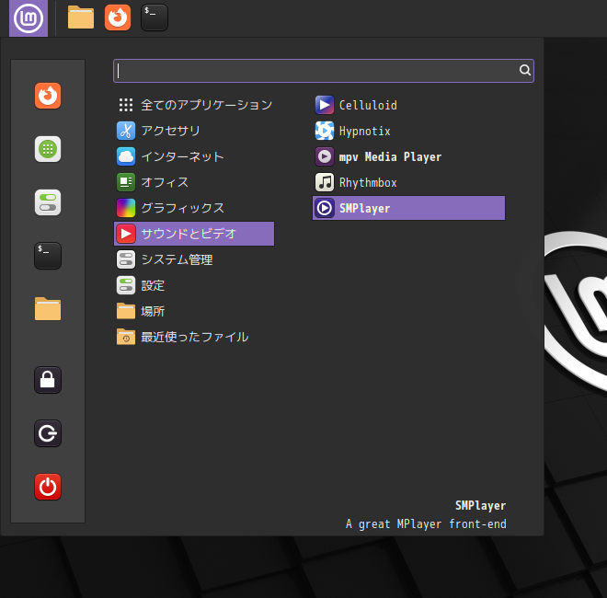Screen dimensions: 607x598
Task: Launch mpv Media Player
Action: point(408,156)
